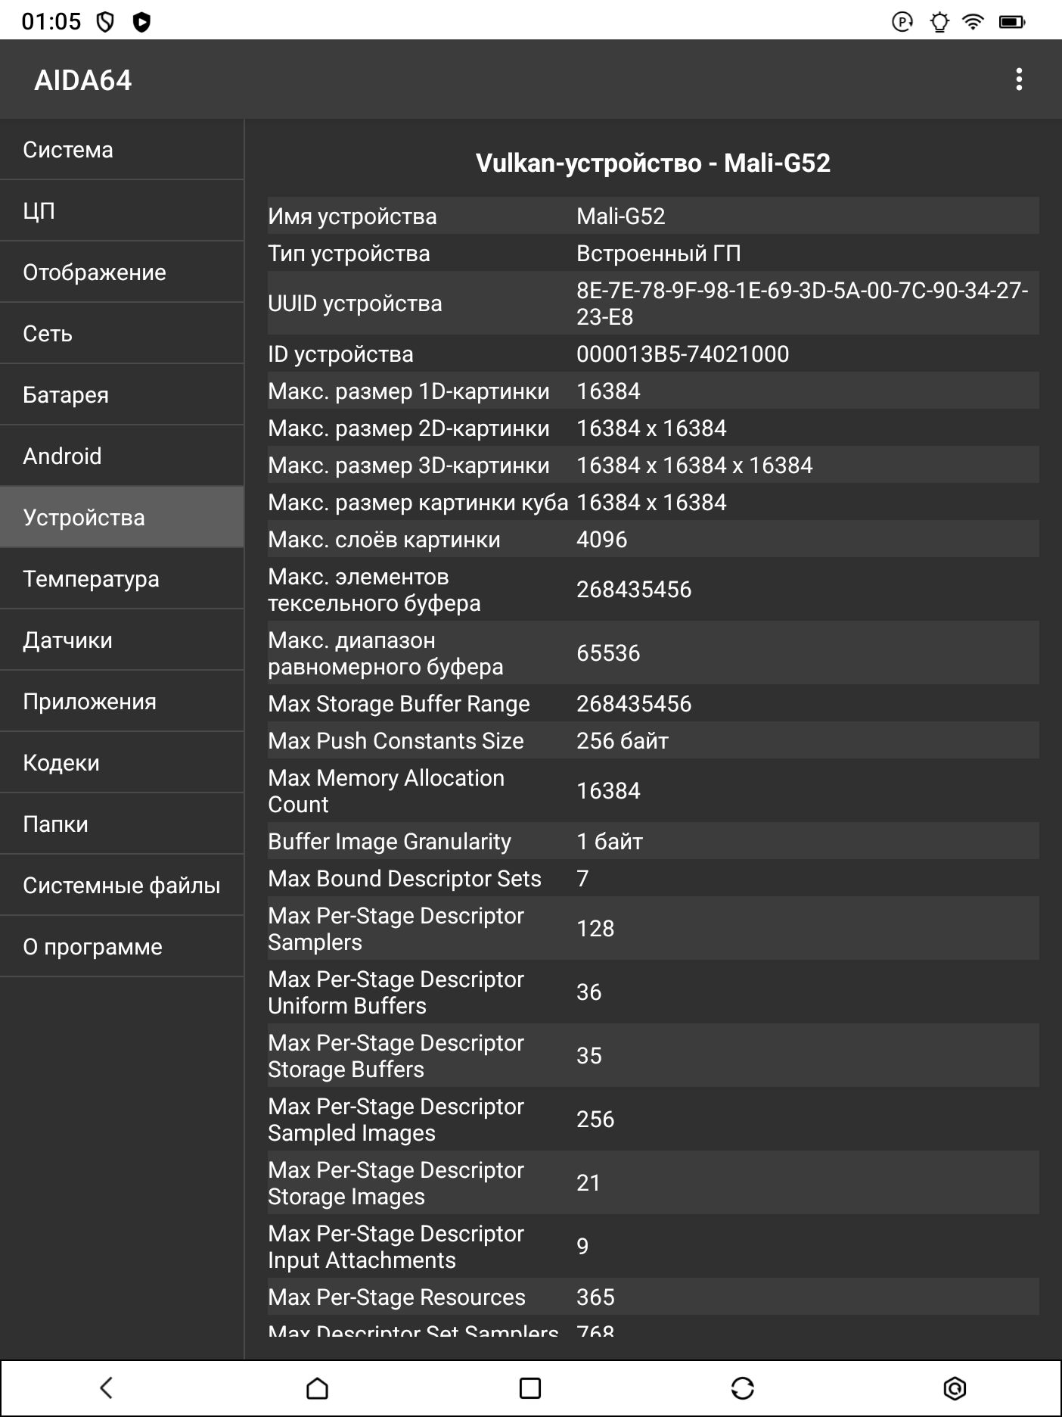
Task: Open recent apps square button
Action: 530,1387
